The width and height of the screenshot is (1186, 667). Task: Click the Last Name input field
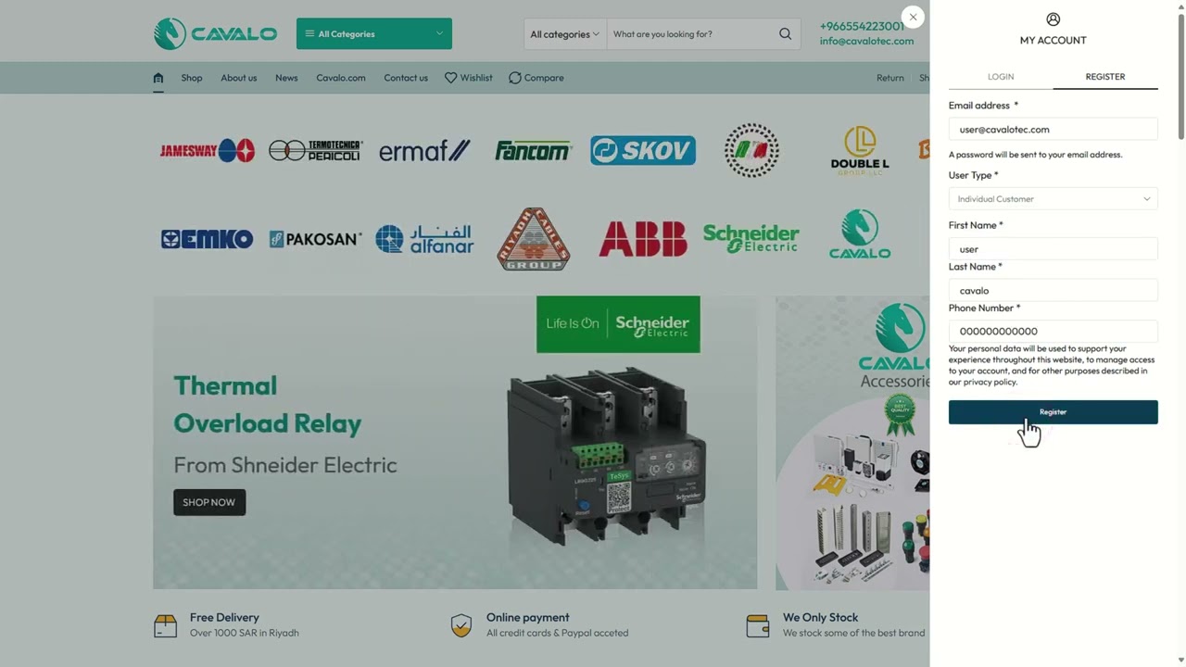pos(1054,291)
